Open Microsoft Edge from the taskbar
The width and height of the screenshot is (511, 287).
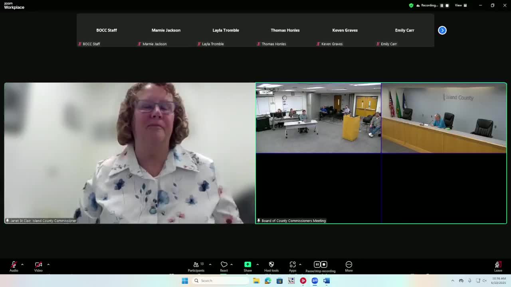[268, 281]
